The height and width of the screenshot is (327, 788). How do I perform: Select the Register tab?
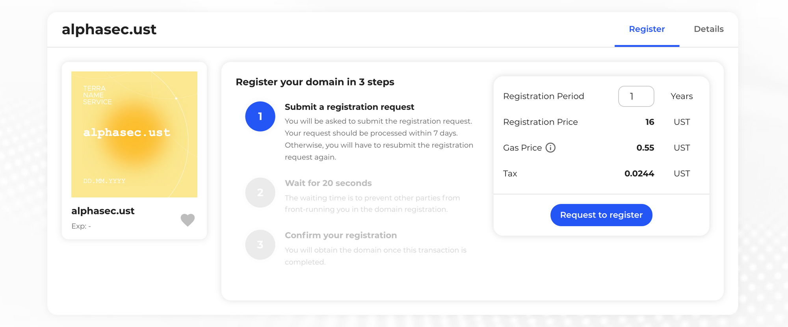(647, 29)
